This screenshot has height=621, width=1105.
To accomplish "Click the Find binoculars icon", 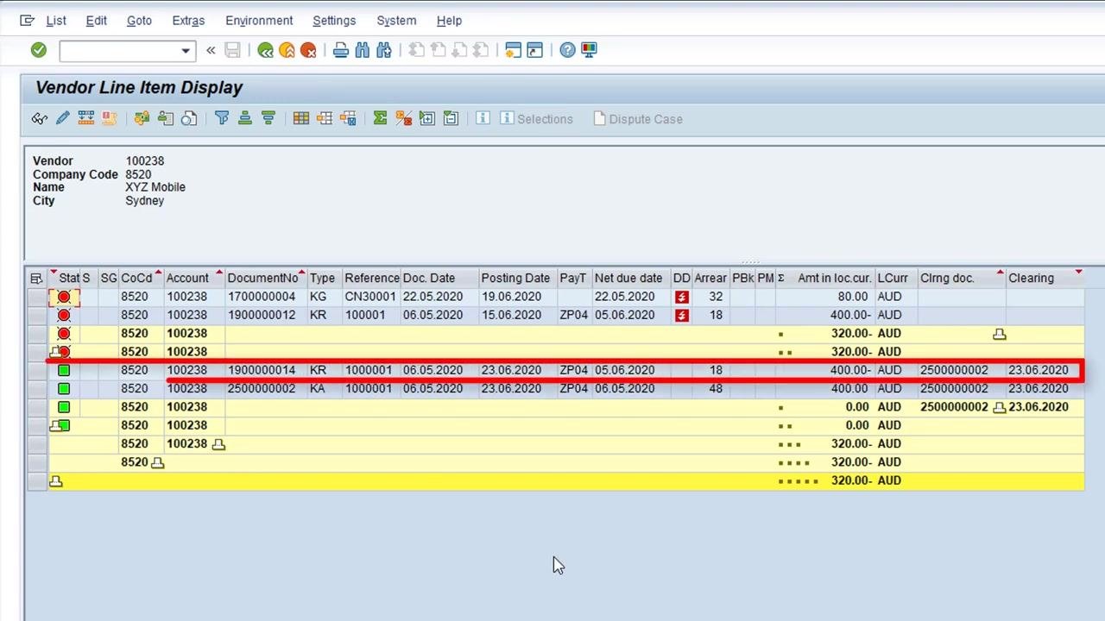I will [363, 50].
